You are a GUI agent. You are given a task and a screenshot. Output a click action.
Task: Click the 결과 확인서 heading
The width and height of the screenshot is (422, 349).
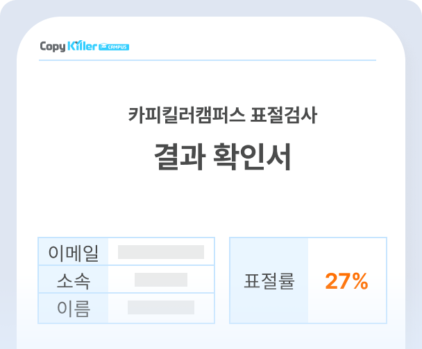point(222,157)
